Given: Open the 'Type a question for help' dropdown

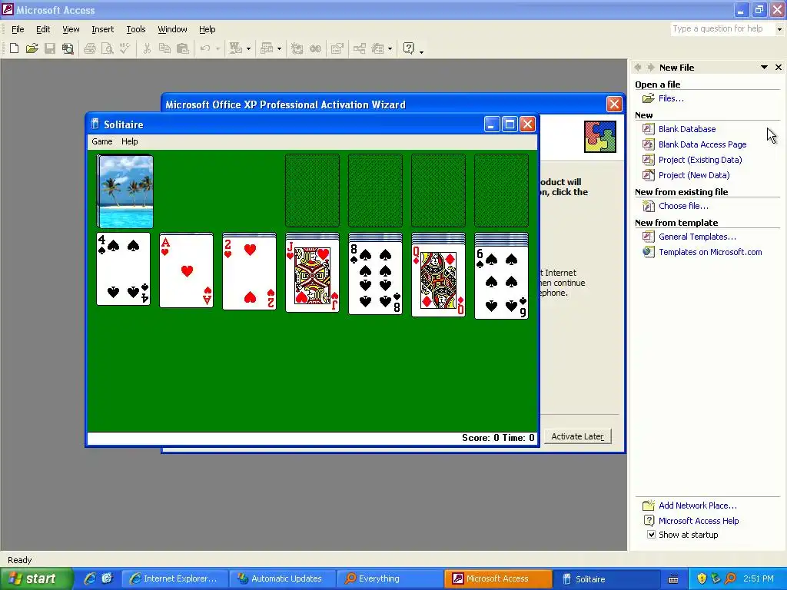Looking at the screenshot, I should (x=779, y=29).
